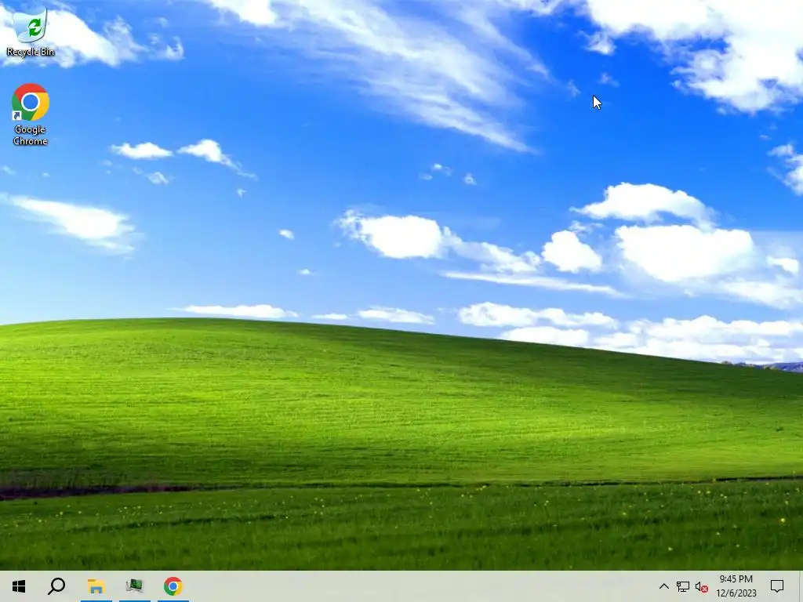Show hidden system tray icons
This screenshot has width=803, height=602.
pyautogui.click(x=663, y=586)
